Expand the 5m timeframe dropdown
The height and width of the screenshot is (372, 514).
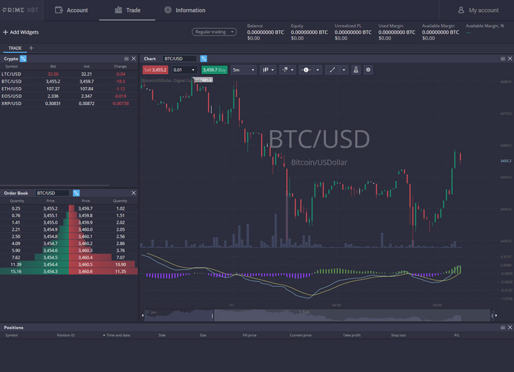[242, 70]
